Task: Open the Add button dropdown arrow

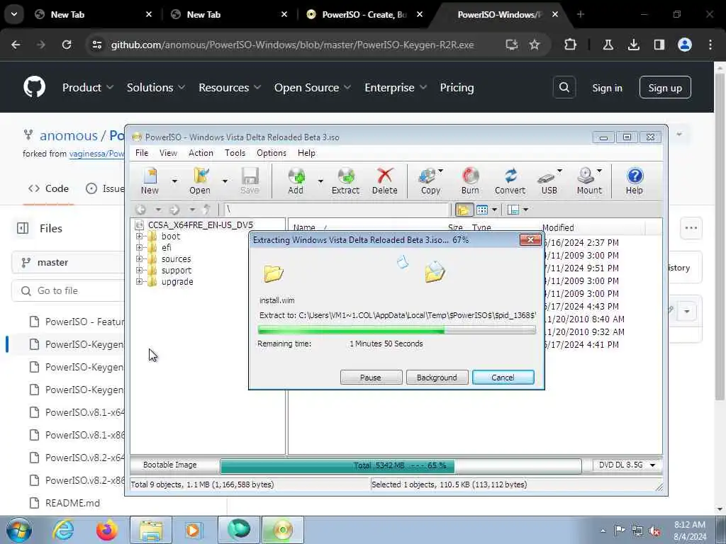Action: pos(320,181)
